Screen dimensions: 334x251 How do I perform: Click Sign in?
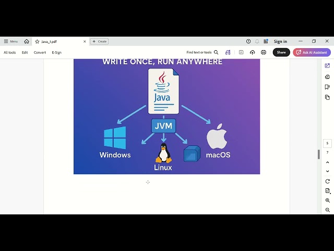click(x=280, y=41)
